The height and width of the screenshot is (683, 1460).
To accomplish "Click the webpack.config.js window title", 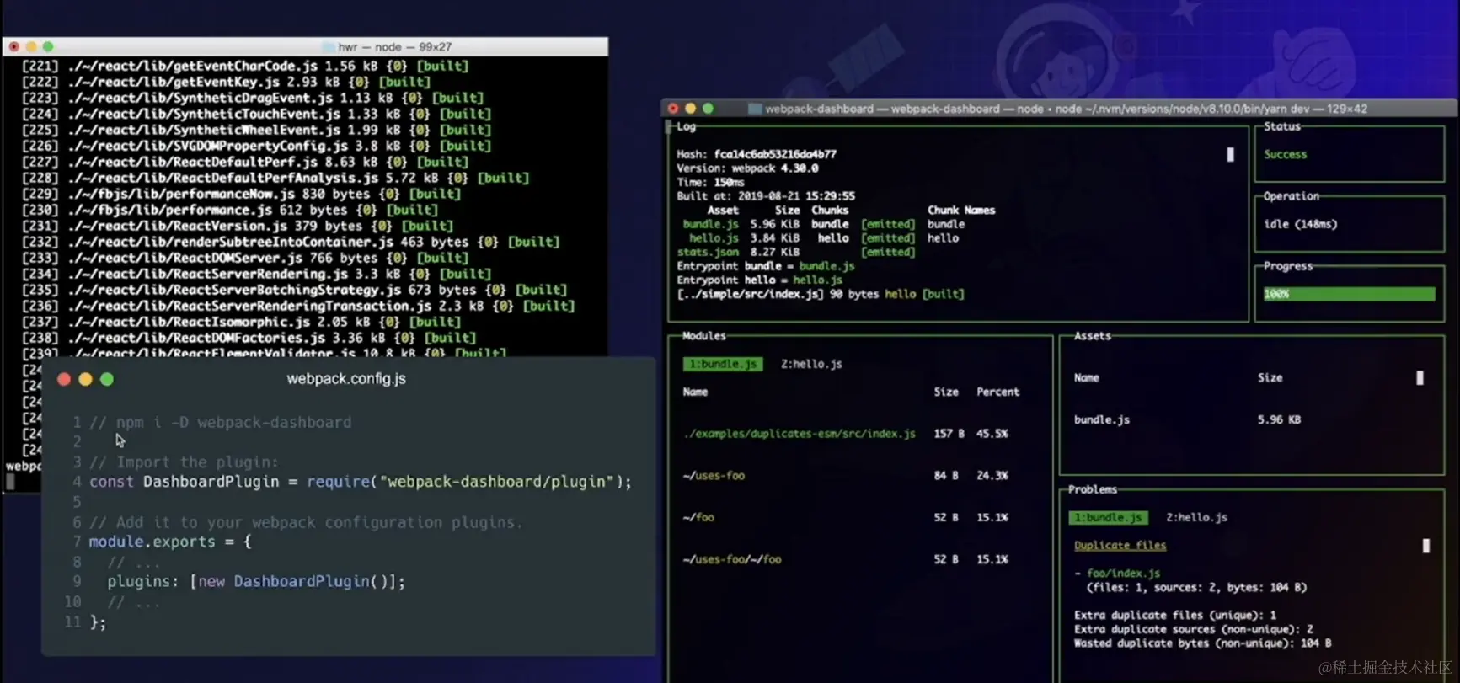I will pyautogui.click(x=346, y=379).
